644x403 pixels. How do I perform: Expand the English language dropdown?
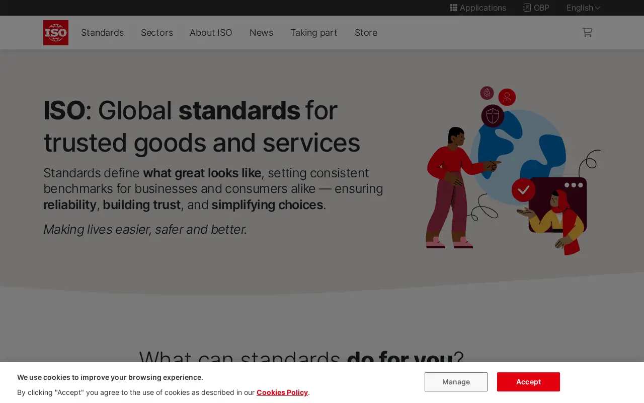click(x=583, y=8)
